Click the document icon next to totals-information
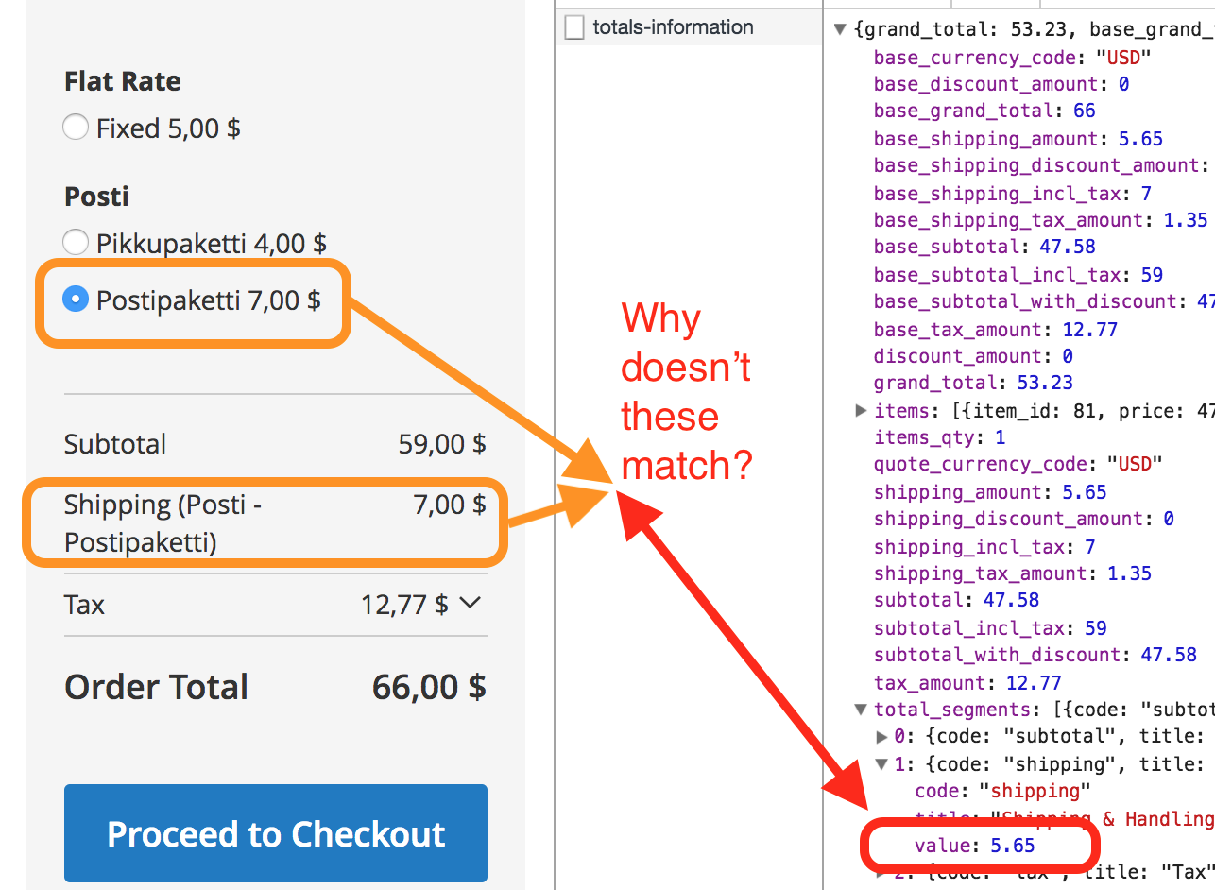Screen dimensions: 1215x890 (574, 27)
